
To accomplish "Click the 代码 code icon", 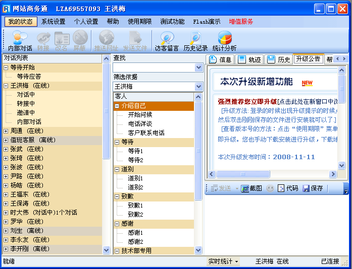I will click(x=288, y=188).
